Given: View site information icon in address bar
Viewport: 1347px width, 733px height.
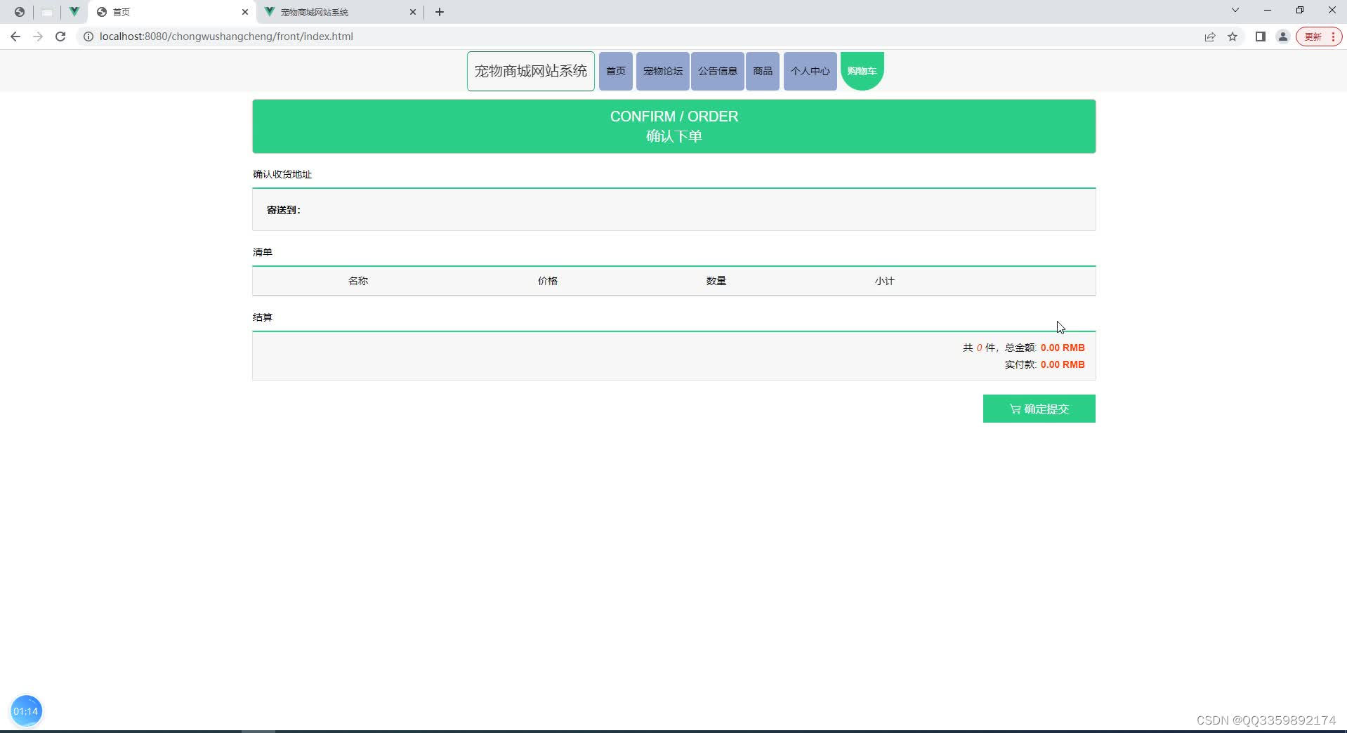Looking at the screenshot, I should point(88,37).
